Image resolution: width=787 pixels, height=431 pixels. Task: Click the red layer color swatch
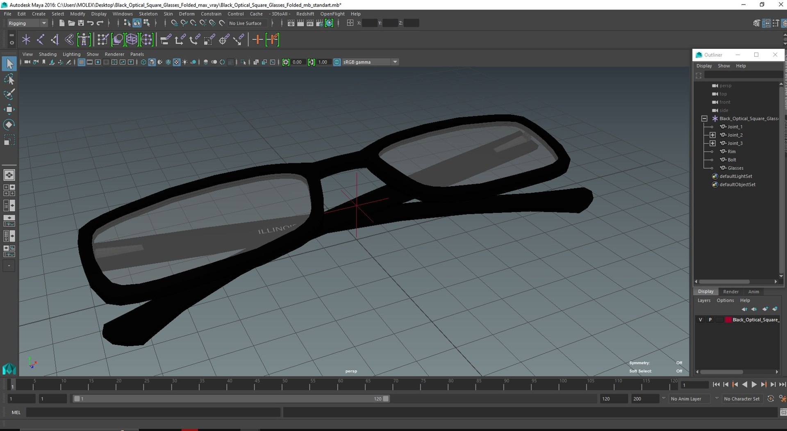pyautogui.click(x=728, y=320)
